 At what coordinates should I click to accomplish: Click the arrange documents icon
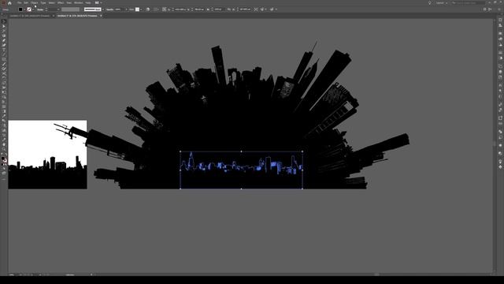pyautogui.click(x=97, y=3)
